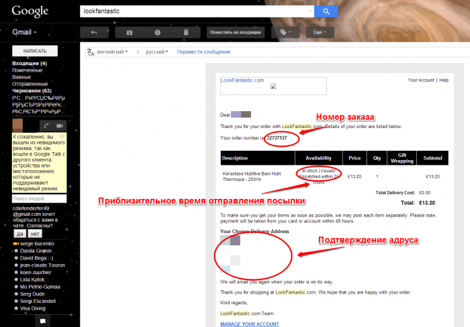Click the broken image in LookFantastic header

pos(273,86)
